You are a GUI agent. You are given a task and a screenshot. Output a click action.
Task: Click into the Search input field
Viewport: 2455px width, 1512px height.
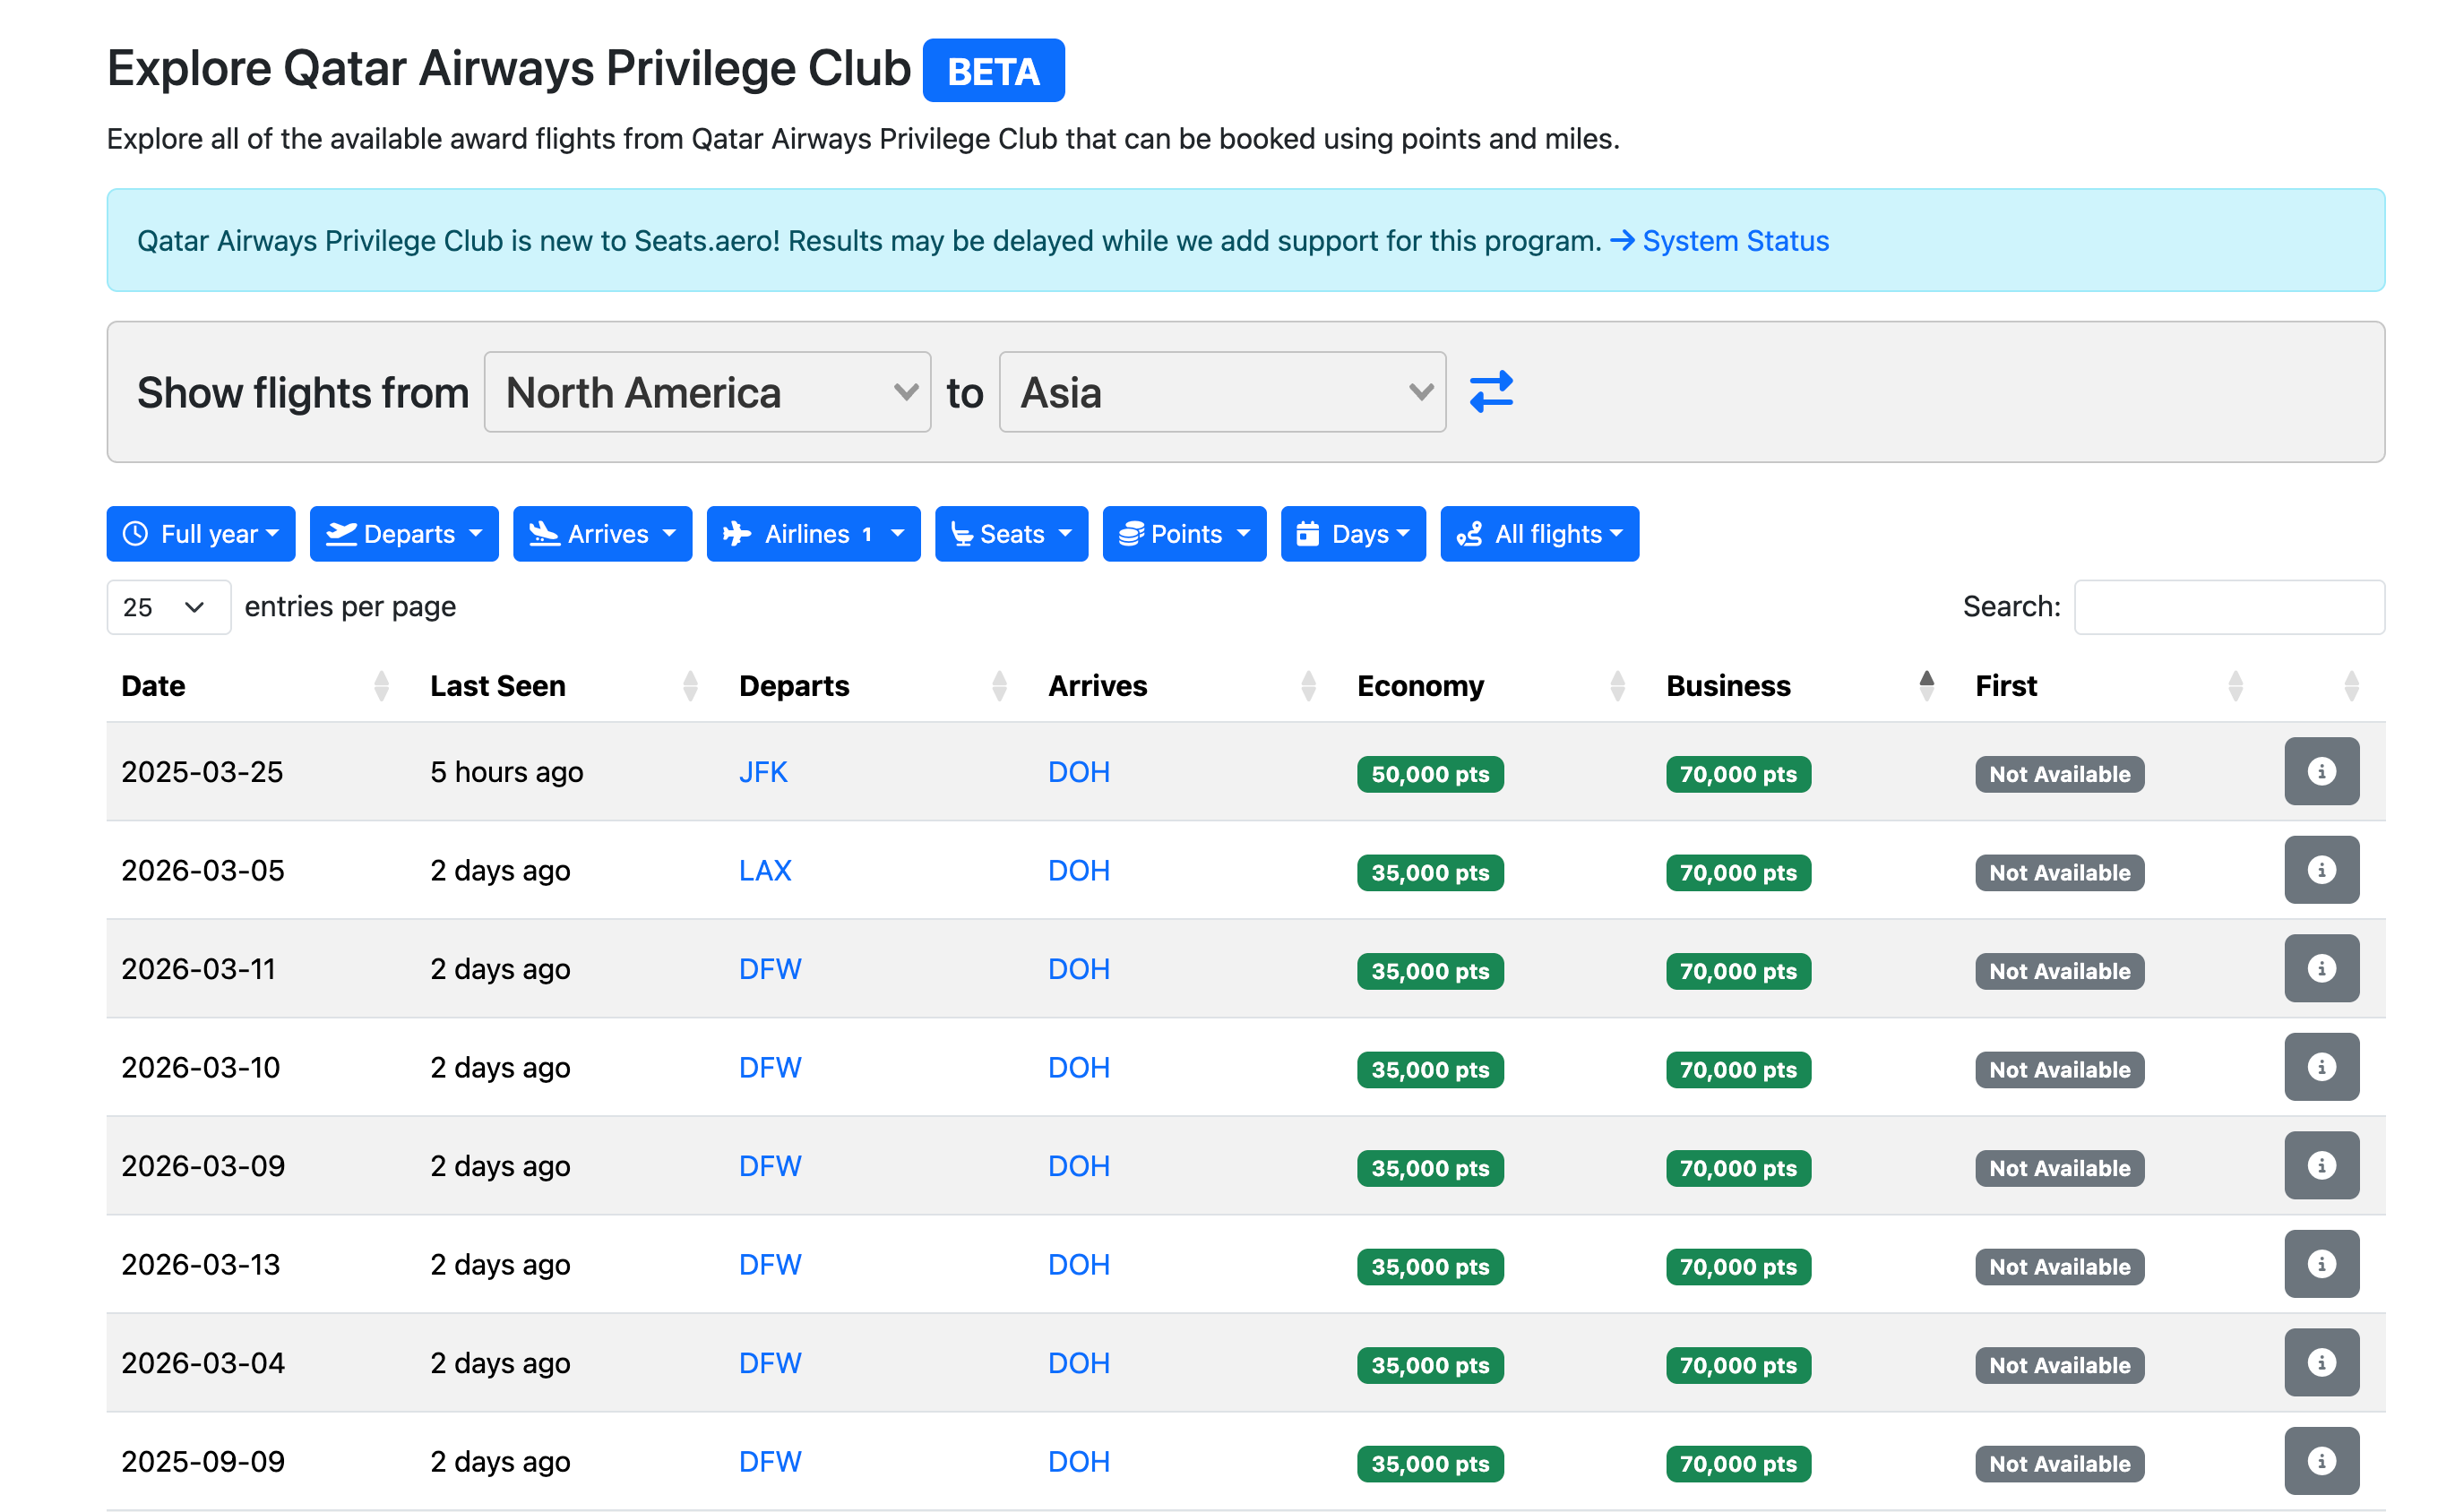(x=2228, y=607)
